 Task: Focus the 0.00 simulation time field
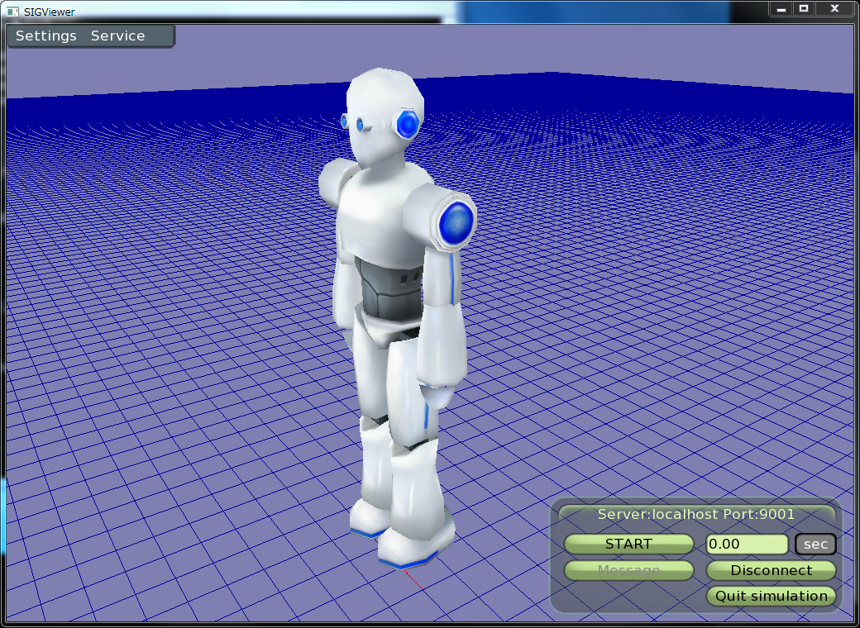[747, 545]
